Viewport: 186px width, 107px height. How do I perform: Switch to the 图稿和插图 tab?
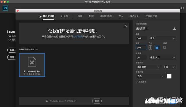coord(106,16)
